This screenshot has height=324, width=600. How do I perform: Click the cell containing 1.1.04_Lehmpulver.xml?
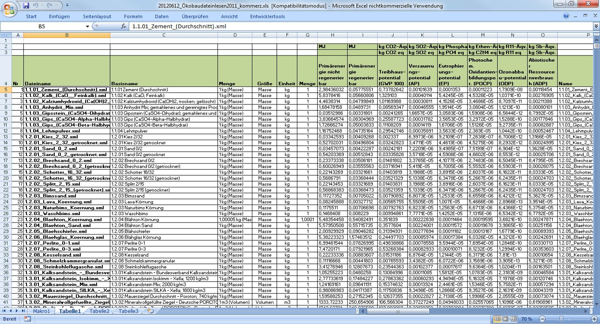(66, 131)
